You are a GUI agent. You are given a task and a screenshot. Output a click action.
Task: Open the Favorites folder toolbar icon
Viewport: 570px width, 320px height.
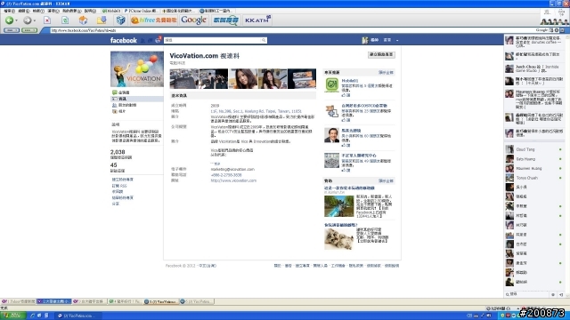(x=102, y=20)
